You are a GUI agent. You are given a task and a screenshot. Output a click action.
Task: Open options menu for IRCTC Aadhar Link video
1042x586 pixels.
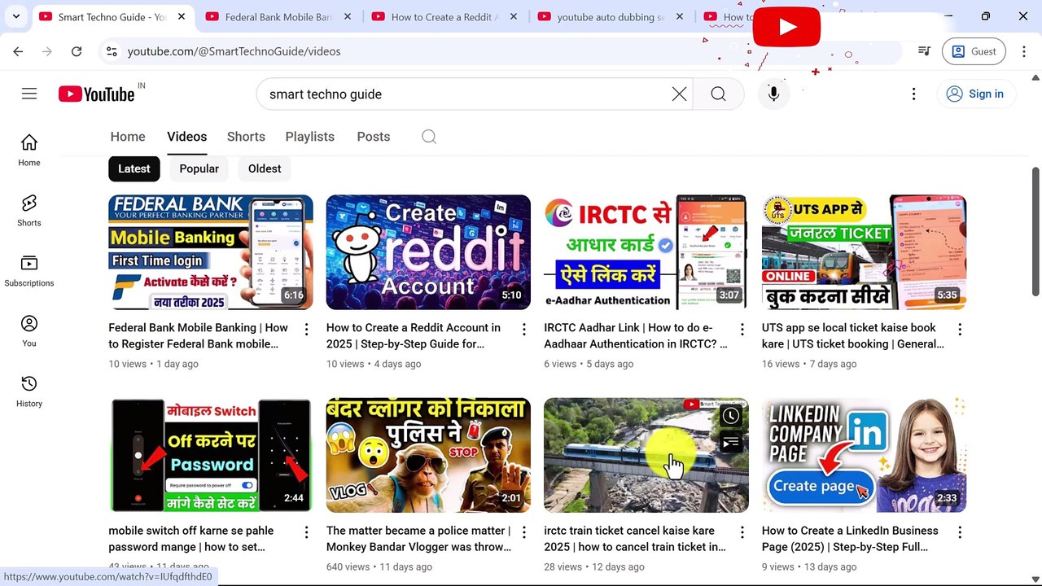point(742,329)
